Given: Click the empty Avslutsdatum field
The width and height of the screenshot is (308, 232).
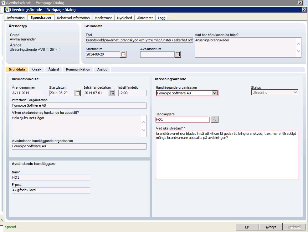Looking at the screenshot, I should (157, 54).
